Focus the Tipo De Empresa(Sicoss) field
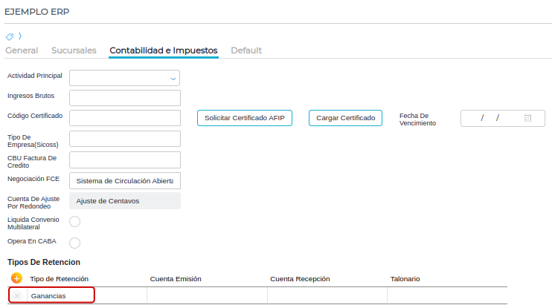 click(125, 139)
